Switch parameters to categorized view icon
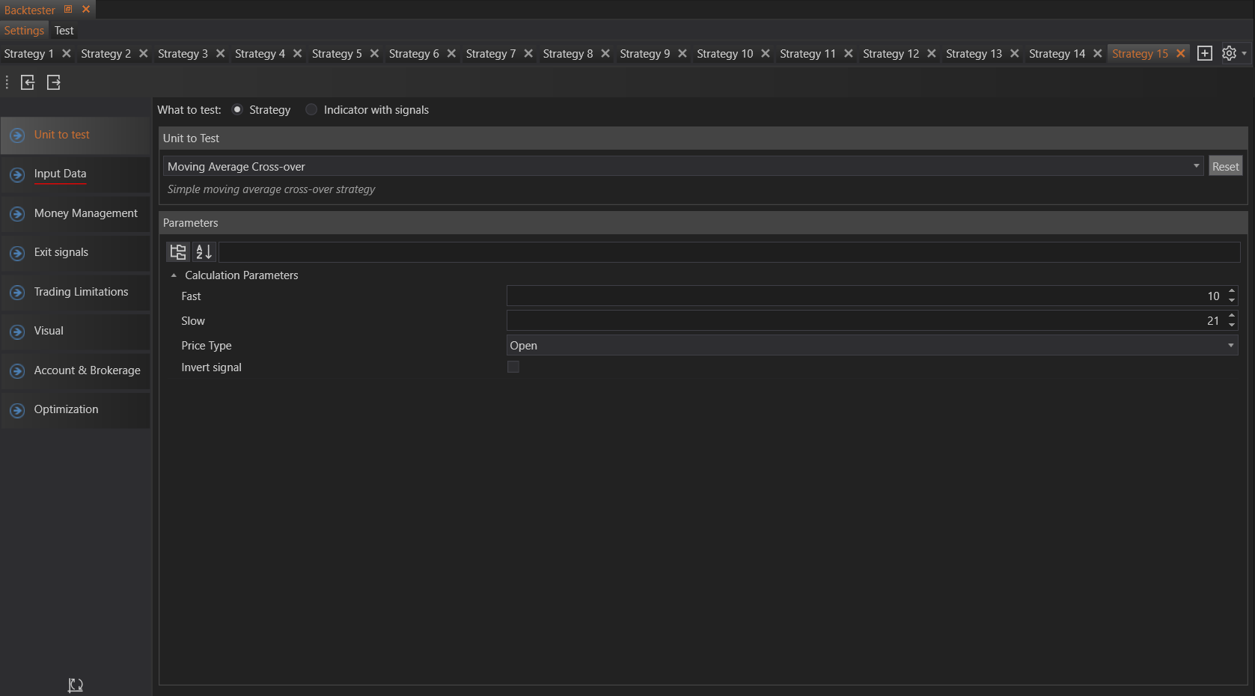Image resolution: width=1255 pixels, height=696 pixels. [178, 252]
